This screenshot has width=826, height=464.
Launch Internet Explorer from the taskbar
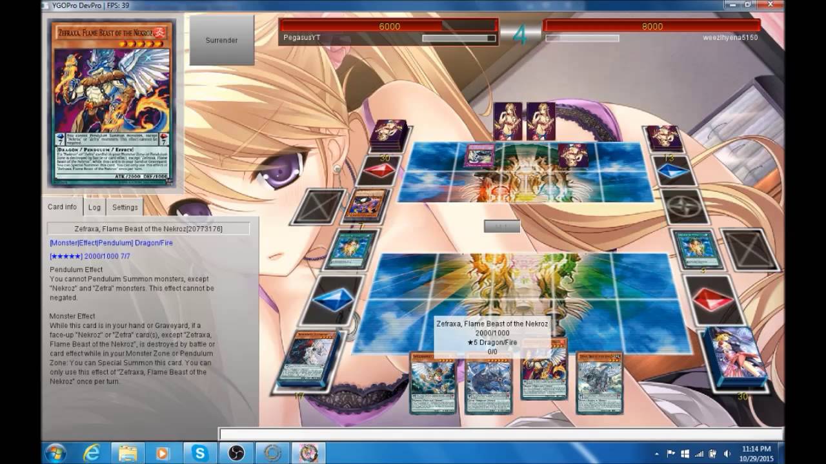click(x=92, y=452)
